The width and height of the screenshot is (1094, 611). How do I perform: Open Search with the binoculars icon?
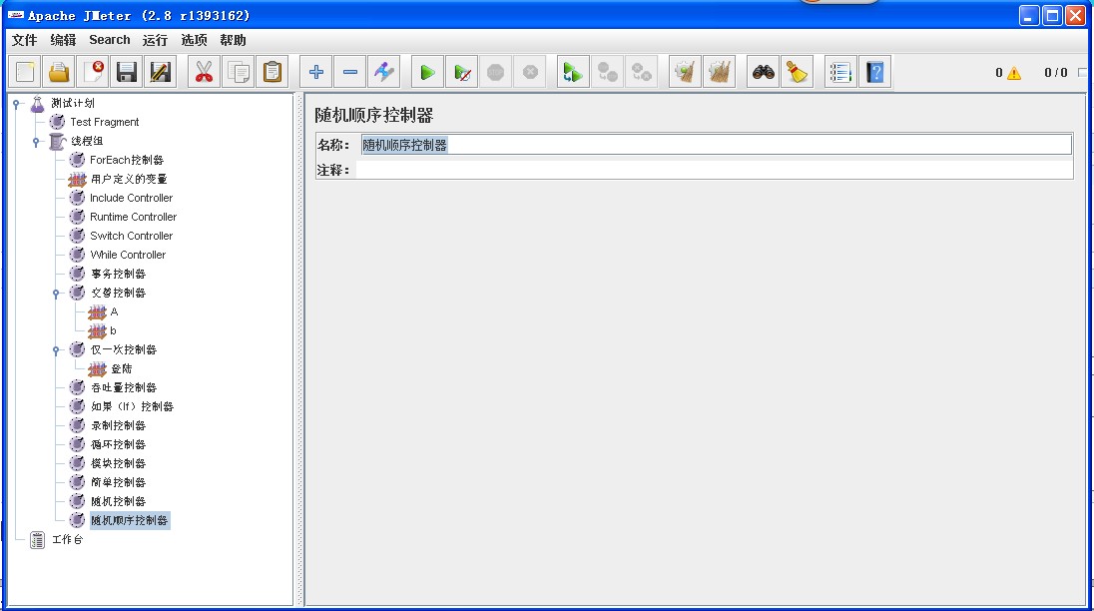764,72
